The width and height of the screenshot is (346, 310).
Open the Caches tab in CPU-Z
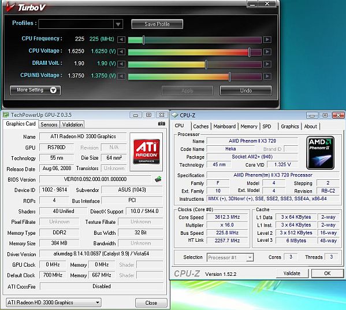(x=201, y=127)
